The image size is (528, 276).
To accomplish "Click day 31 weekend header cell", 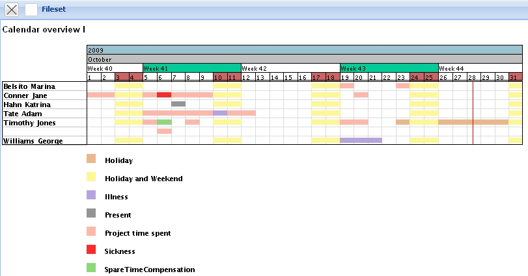I will pyautogui.click(x=515, y=77).
